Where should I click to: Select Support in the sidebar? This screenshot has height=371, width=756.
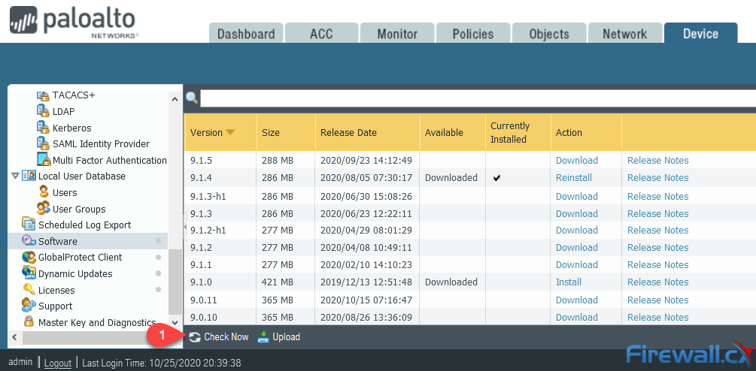click(x=56, y=306)
